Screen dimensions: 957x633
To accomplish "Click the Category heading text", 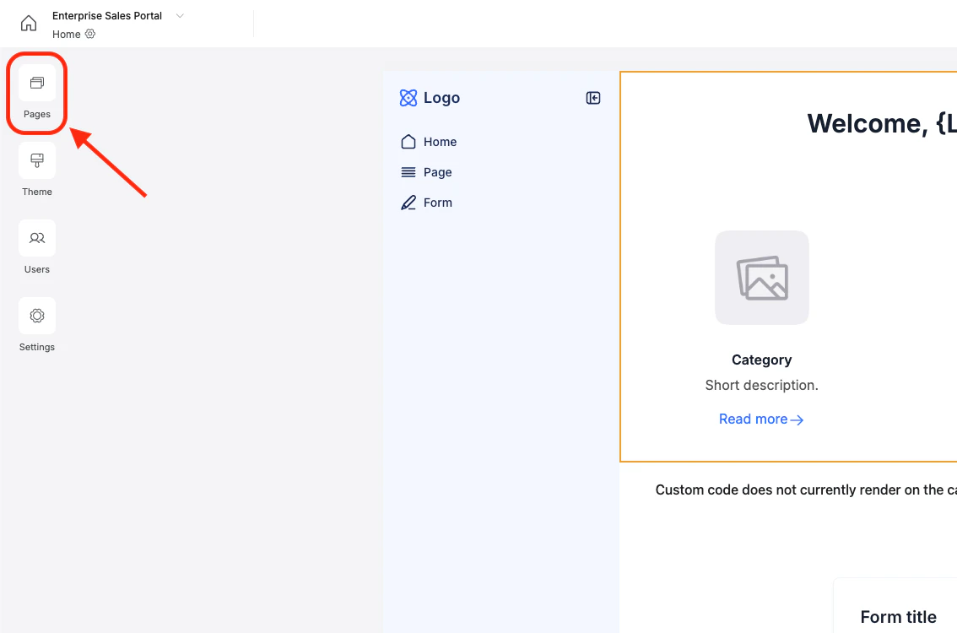I will 762,360.
